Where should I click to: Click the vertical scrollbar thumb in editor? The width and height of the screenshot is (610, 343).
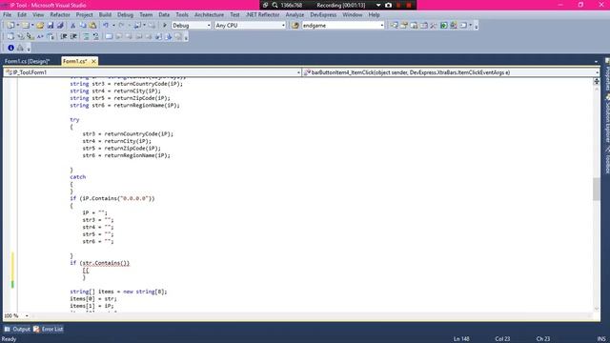(597, 189)
